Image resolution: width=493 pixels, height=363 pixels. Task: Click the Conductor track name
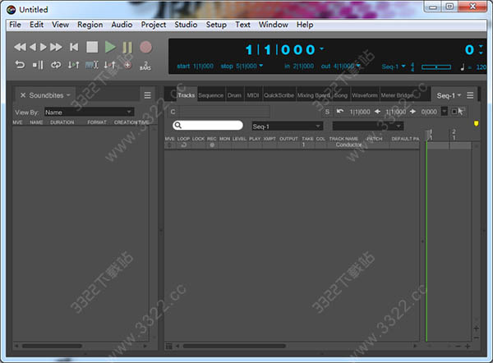pyautogui.click(x=348, y=145)
